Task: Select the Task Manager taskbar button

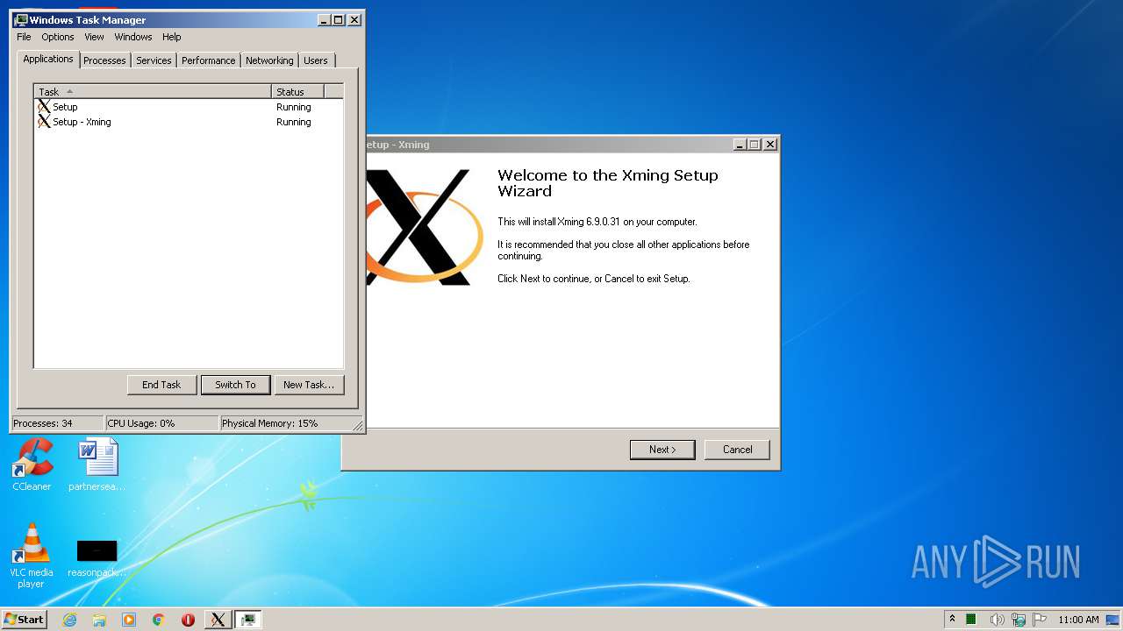Action: [248, 620]
